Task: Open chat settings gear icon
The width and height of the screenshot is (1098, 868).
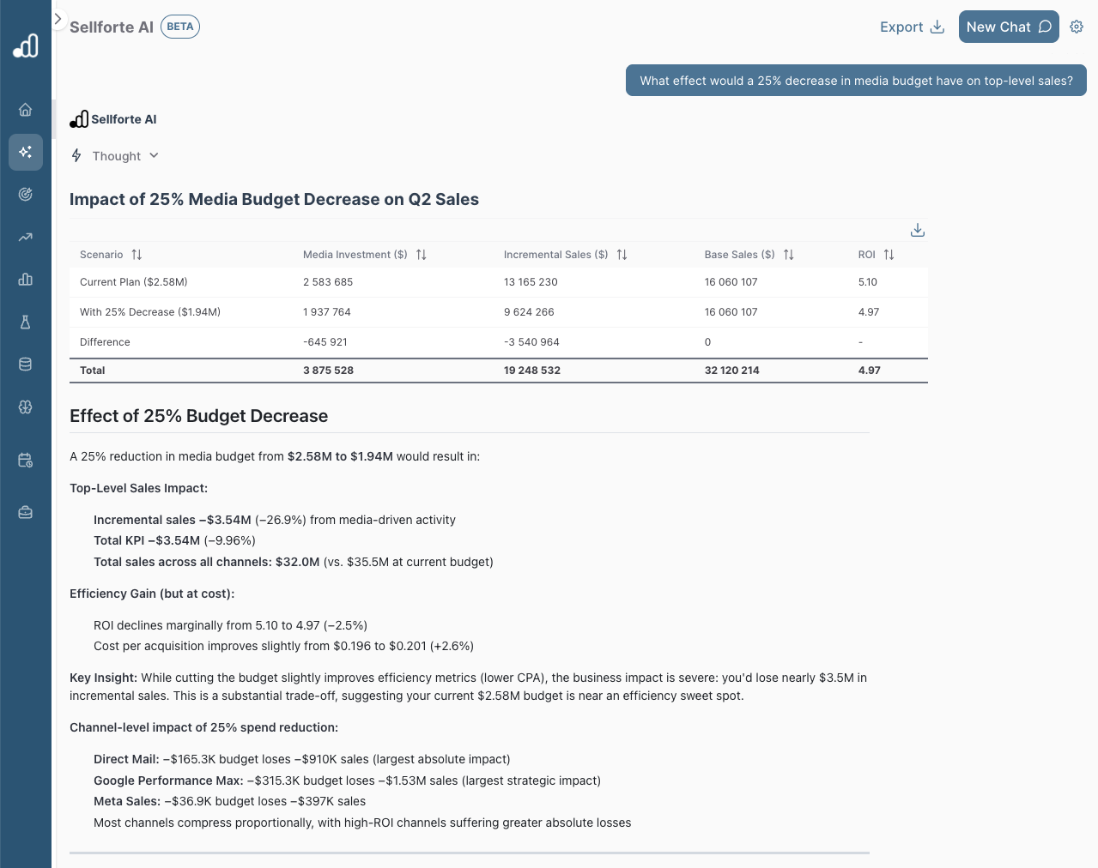Action: pos(1077,27)
